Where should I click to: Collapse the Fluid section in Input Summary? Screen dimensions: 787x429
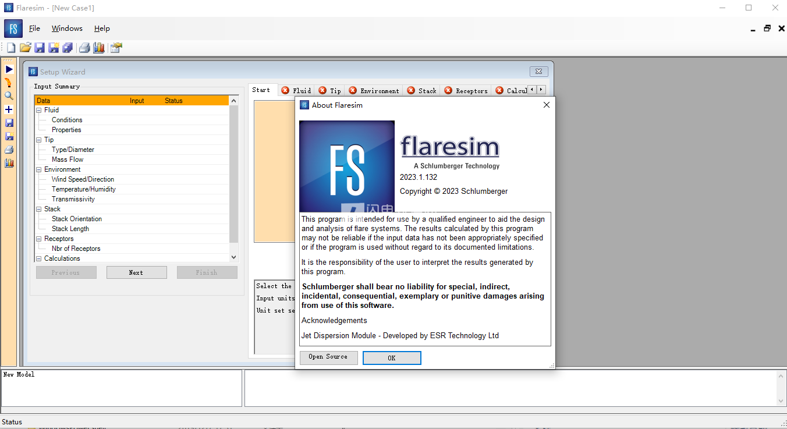[38, 109]
